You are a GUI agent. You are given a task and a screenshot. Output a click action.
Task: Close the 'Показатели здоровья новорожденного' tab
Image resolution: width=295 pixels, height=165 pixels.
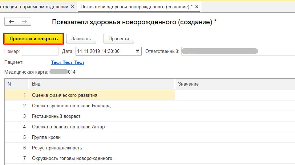(x=197, y=7)
